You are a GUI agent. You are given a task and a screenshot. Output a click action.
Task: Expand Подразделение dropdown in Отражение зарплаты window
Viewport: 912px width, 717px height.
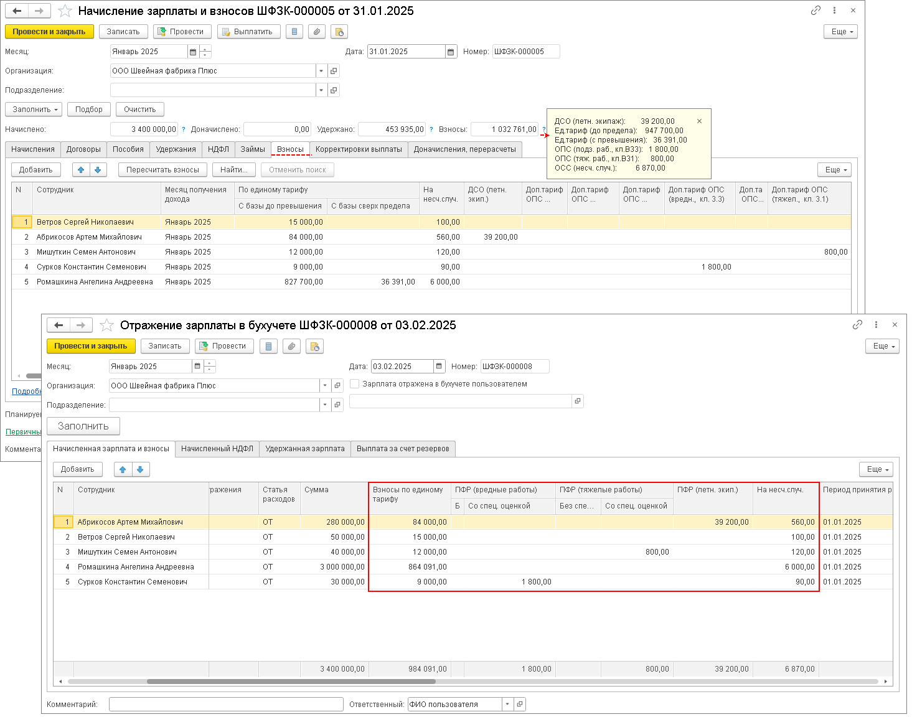tap(325, 405)
